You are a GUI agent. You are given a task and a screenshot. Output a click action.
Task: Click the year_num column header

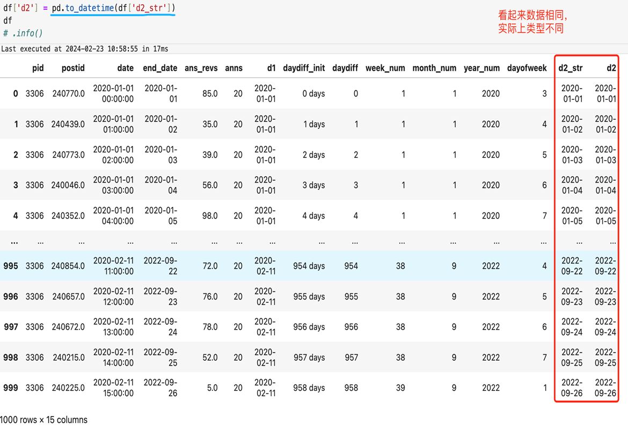coord(481,68)
